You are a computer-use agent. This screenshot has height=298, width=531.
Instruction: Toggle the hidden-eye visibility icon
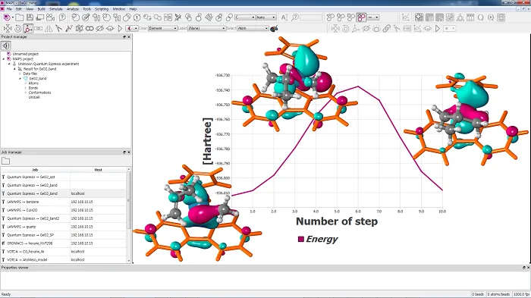coord(99,29)
